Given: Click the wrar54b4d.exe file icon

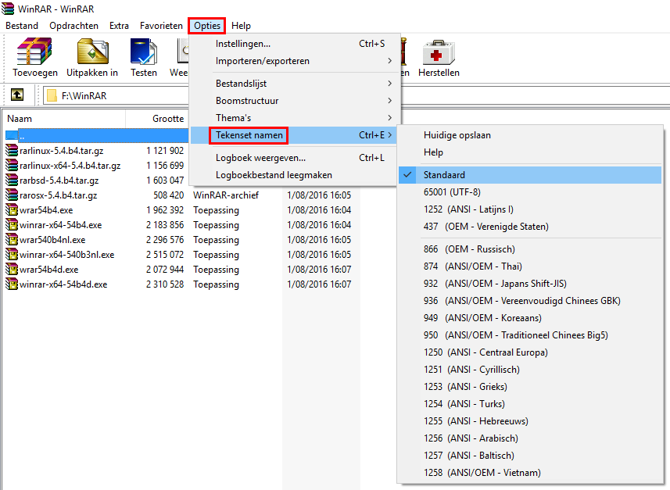Looking at the screenshot, I should (12, 270).
